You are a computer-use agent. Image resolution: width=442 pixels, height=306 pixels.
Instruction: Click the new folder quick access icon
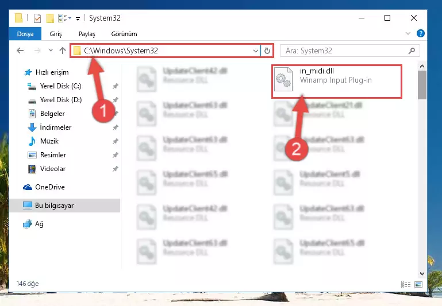point(50,18)
